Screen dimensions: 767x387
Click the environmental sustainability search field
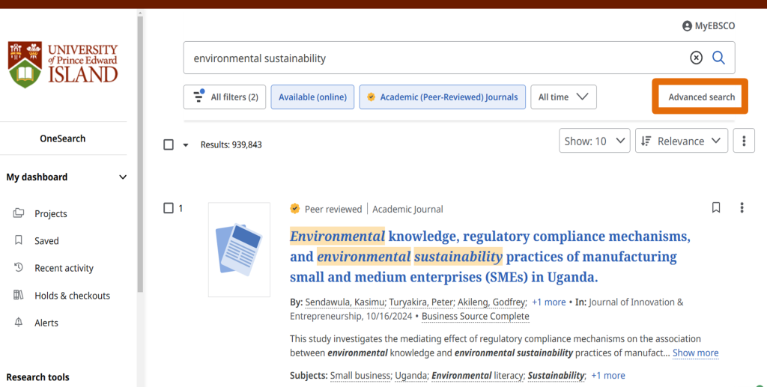click(x=434, y=58)
